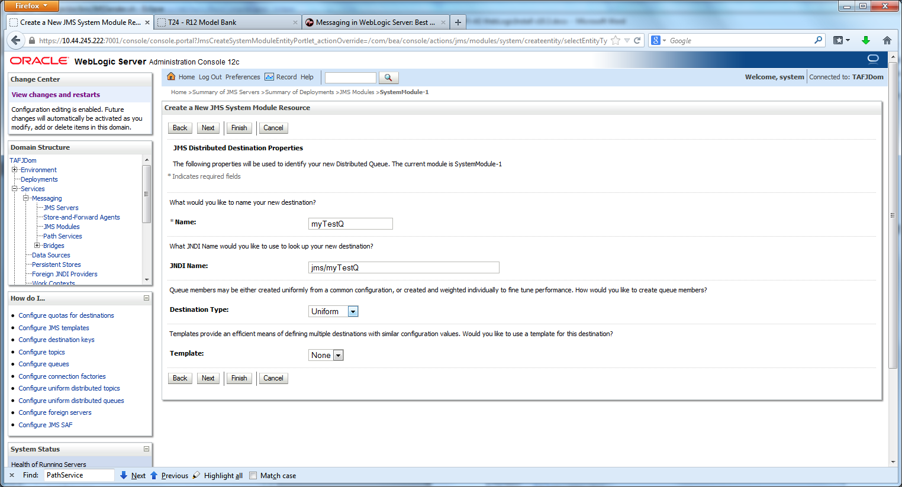902x487 pixels.
Task: Click the Name input field
Action: click(350, 224)
